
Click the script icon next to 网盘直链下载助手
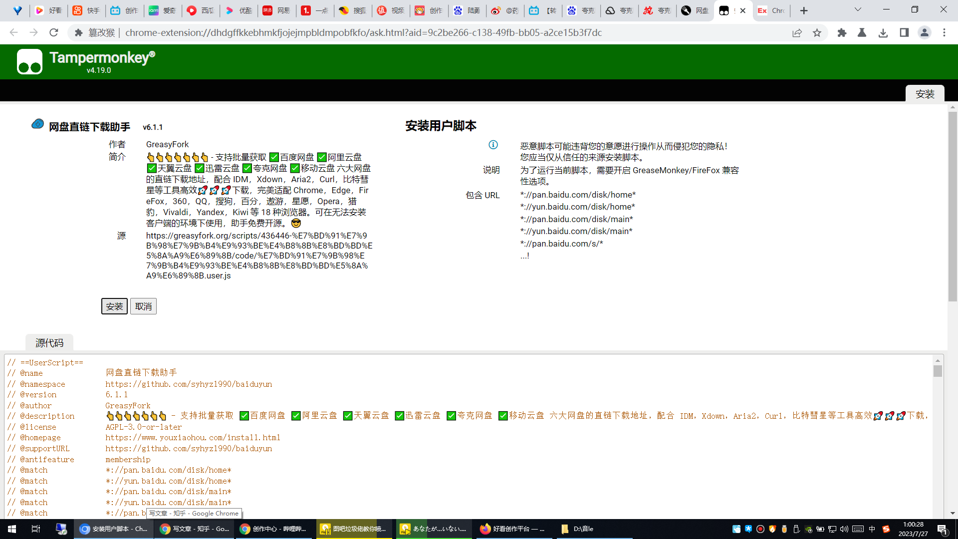tap(37, 124)
